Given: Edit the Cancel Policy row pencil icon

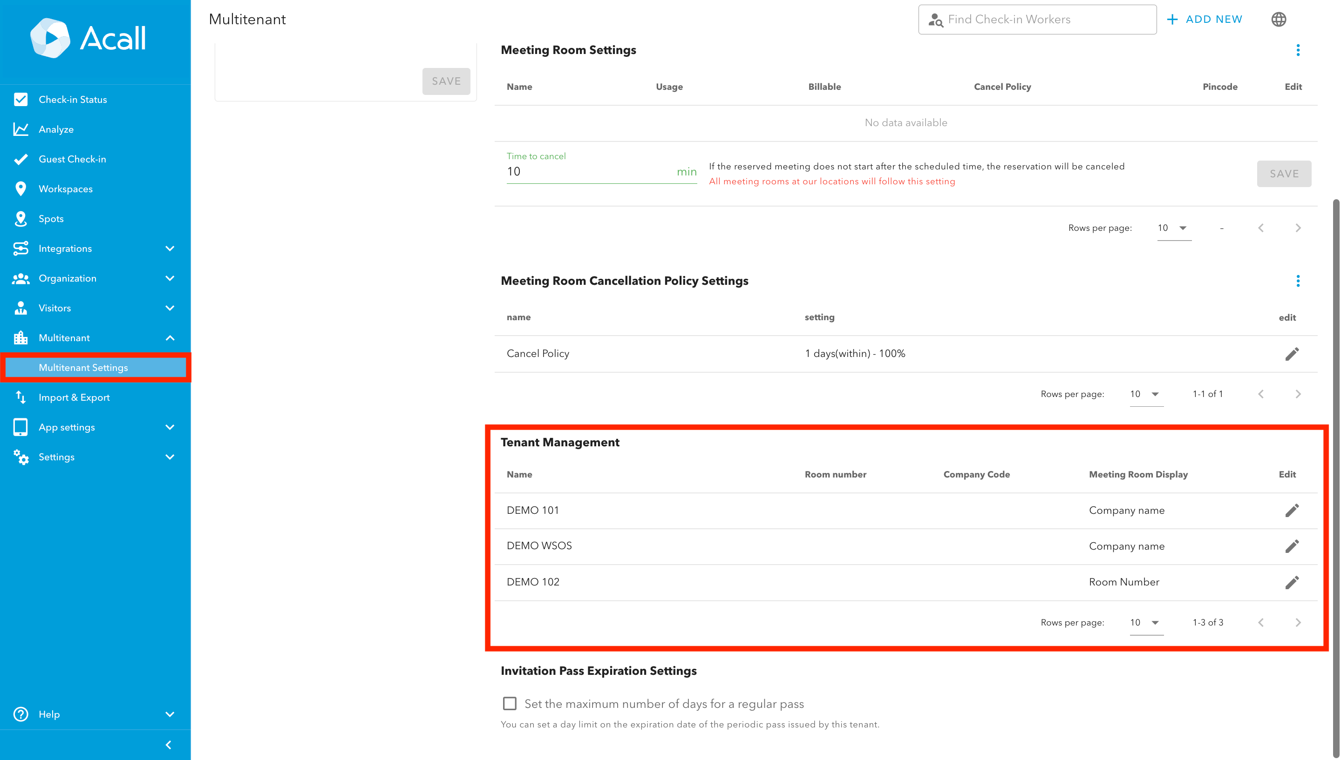Looking at the screenshot, I should point(1291,354).
